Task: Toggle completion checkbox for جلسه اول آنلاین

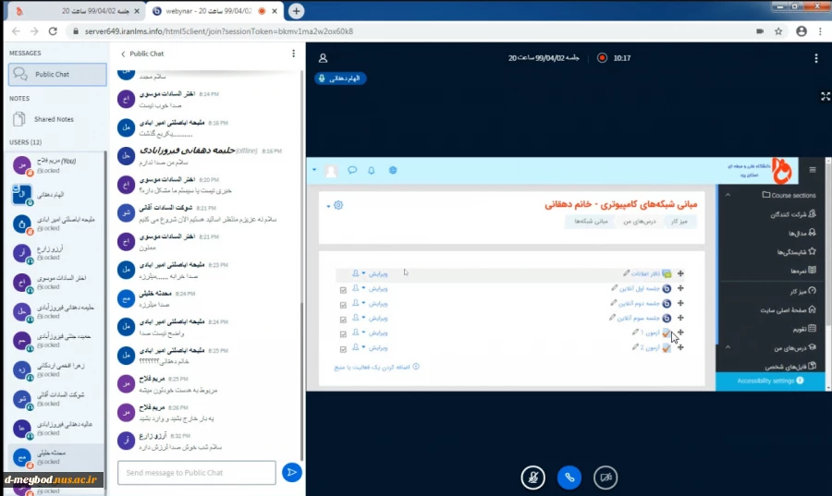Action: (x=343, y=290)
